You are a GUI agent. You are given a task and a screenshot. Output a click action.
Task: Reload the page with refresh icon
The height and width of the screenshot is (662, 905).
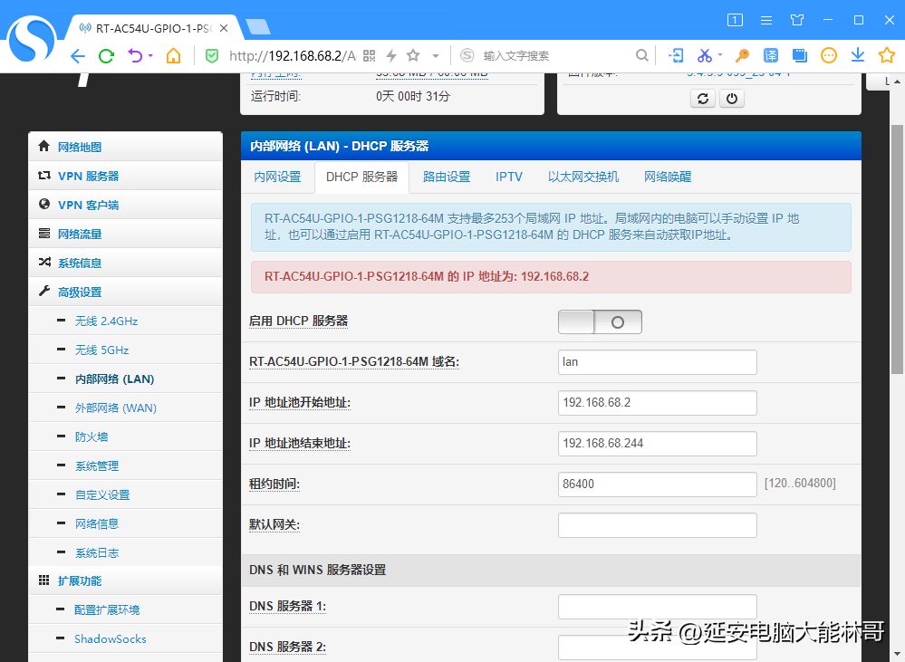click(106, 56)
